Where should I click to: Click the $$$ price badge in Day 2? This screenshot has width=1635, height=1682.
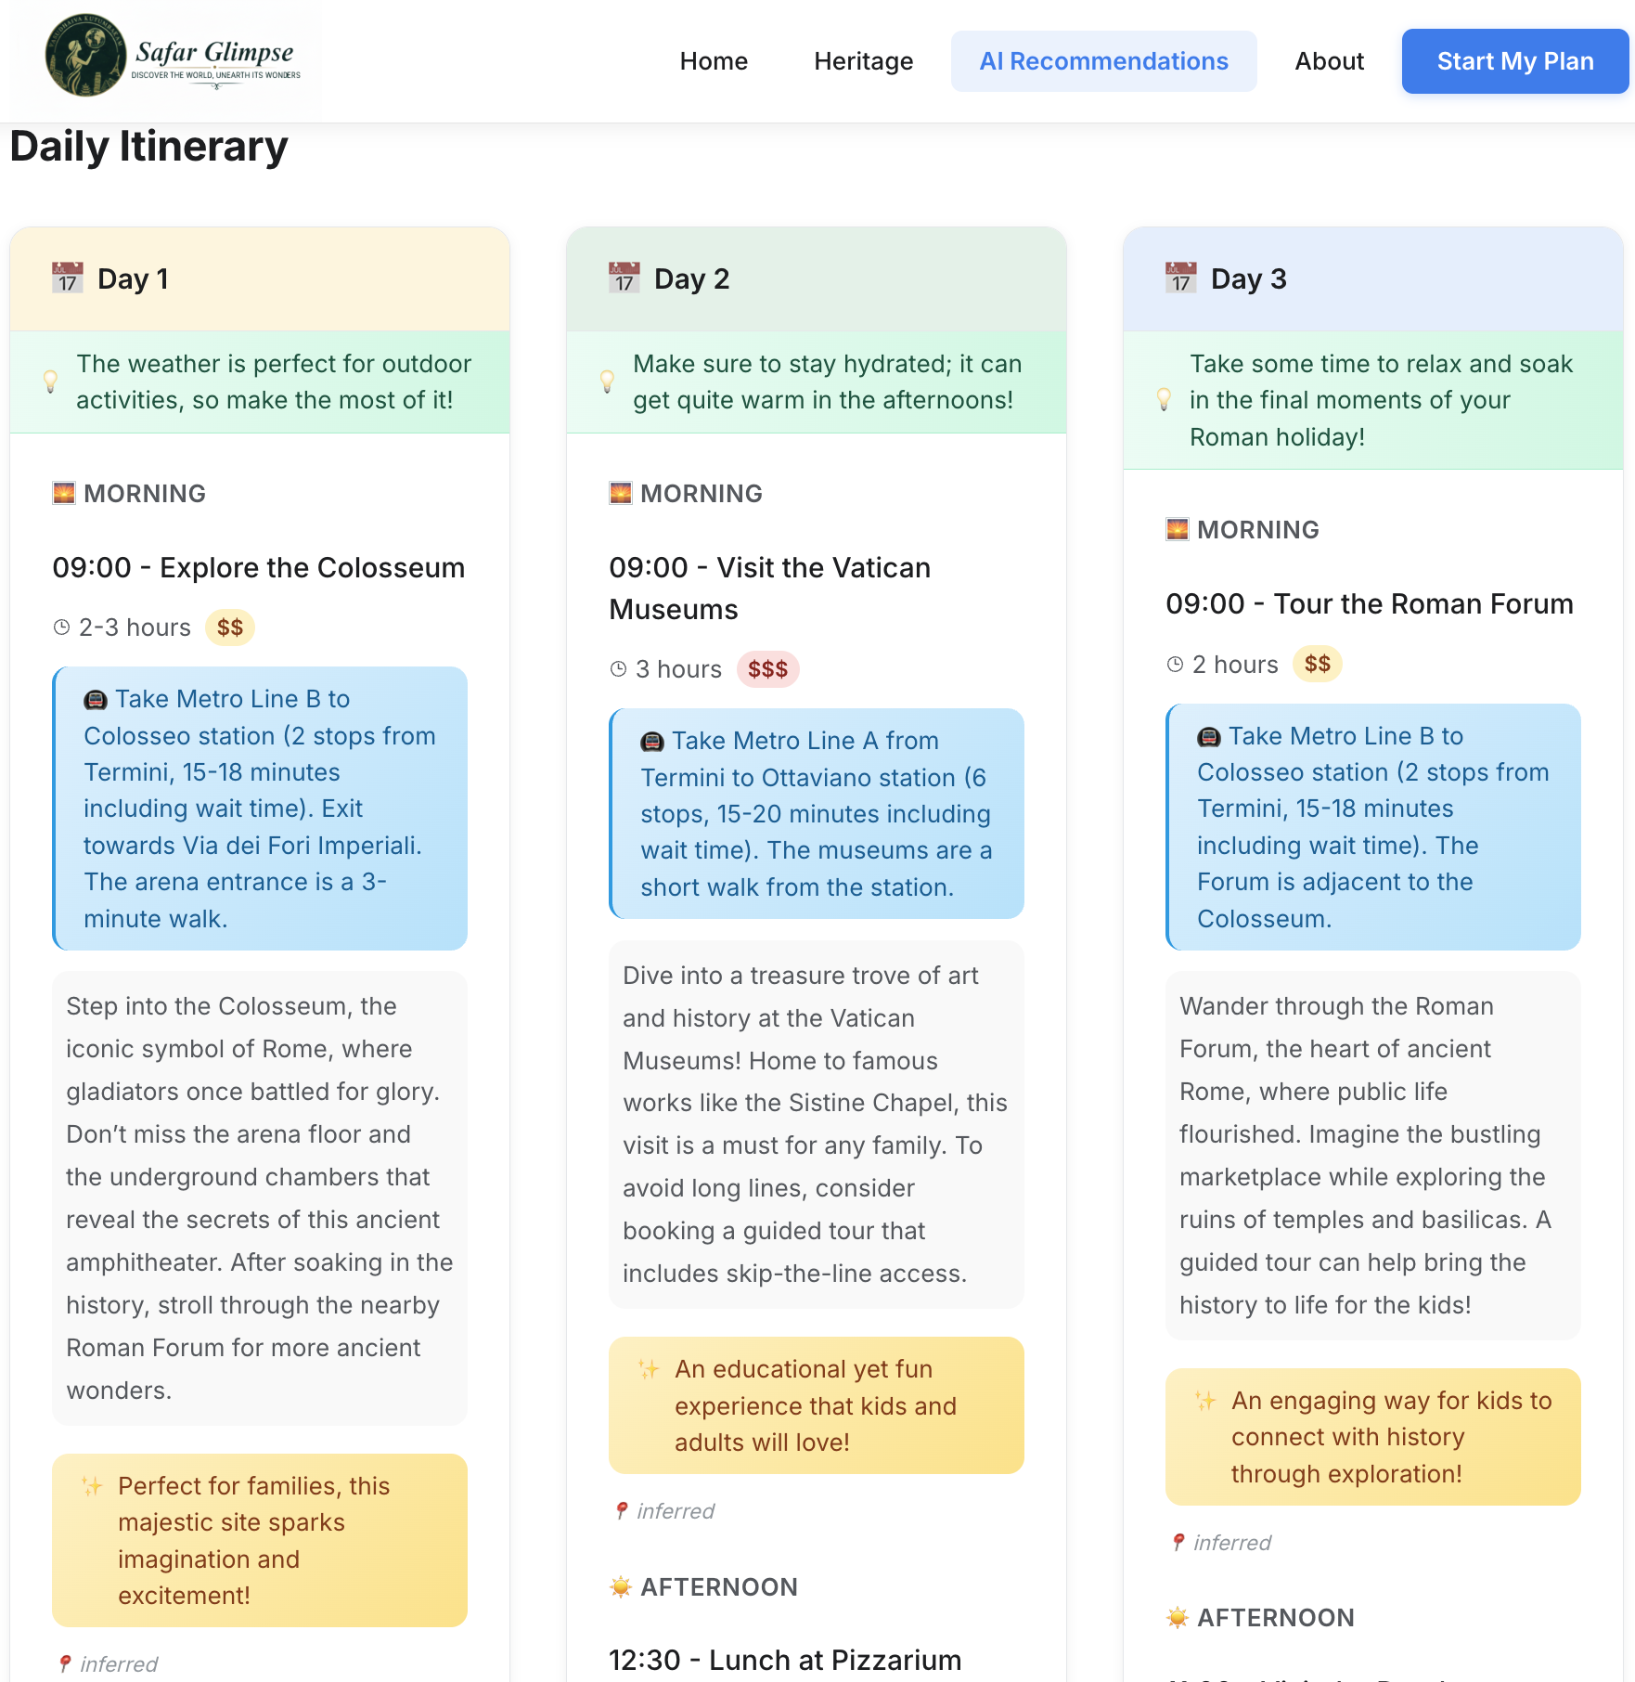pyautogui.click(x=767, y=668)
